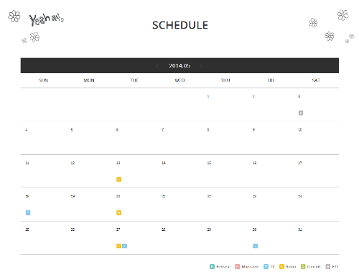Click the yellow Radio legend icon

coord(281,266)
